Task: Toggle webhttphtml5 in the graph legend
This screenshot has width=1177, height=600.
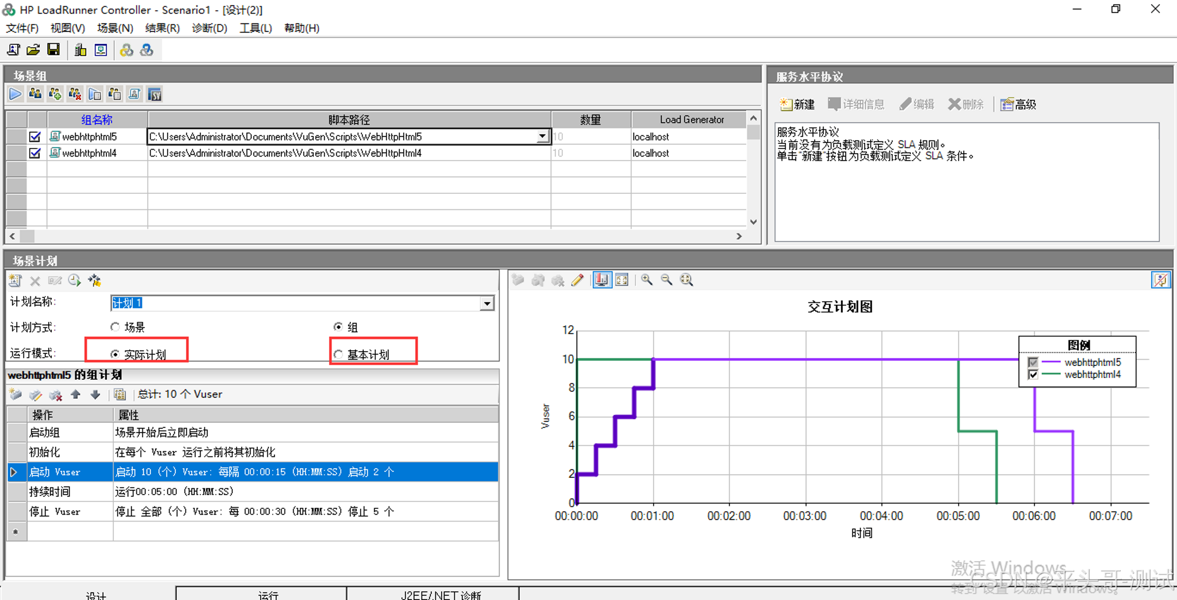Action: click(1033, 363)
